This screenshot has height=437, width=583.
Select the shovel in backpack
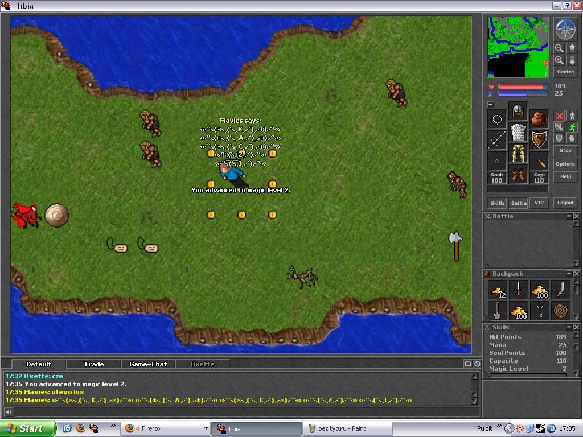pyautogui.click(x=498, y=311)
